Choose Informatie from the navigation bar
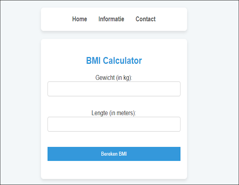Viewport: 239px width, 185px height. [x=111, y=19]
